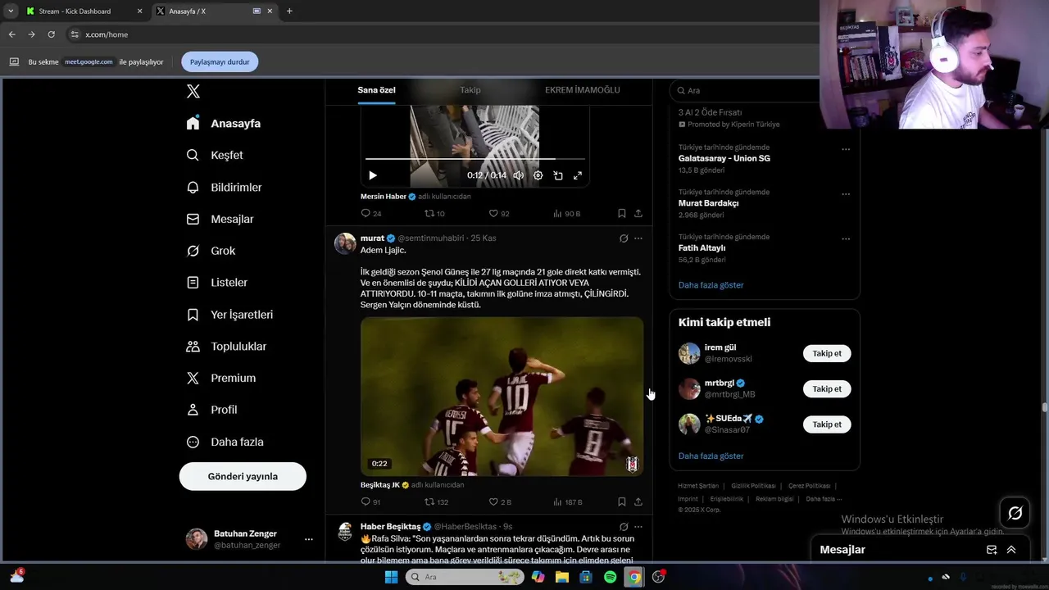Show more follow suggestions link
This screenshot has height=590, width=1049.
[x=711, y=456]
